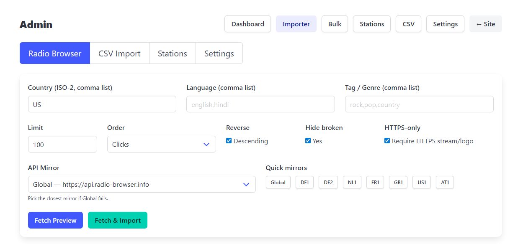
Task: Enable the Descending reverse checkbox
Action: [x=229, y=141]
